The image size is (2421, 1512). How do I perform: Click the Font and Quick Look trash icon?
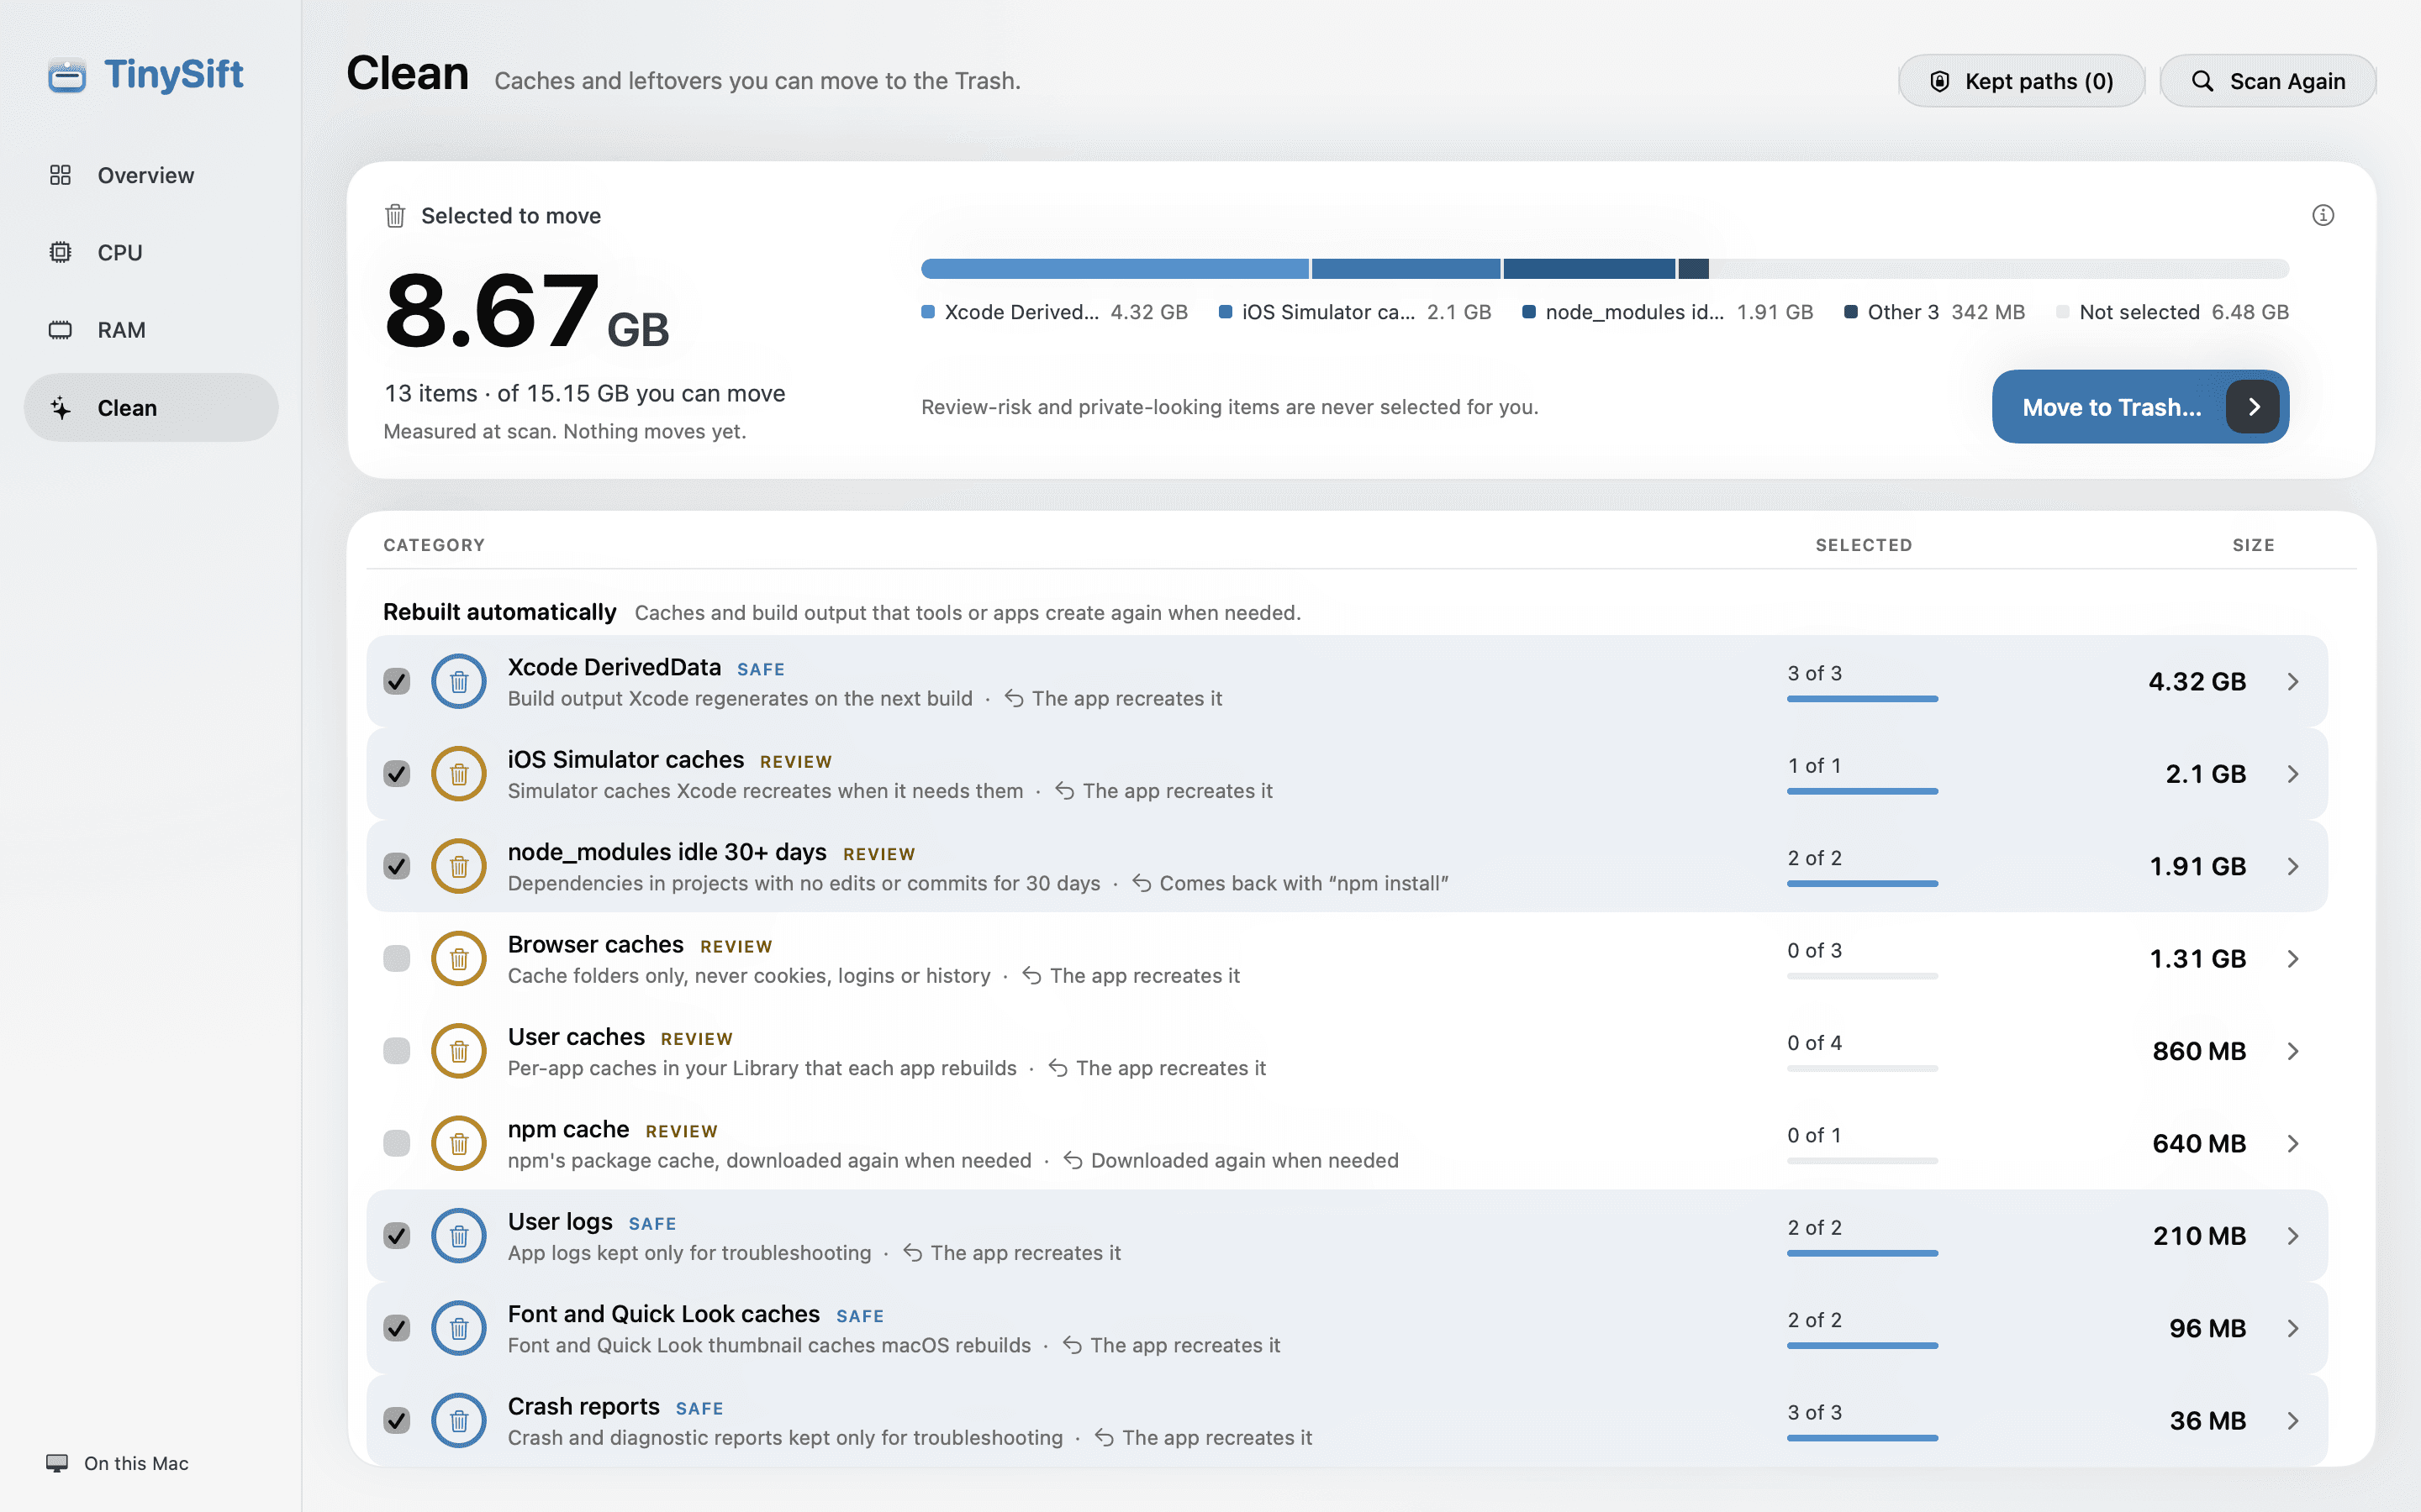pyautogui.click(x=459, y=1328)
